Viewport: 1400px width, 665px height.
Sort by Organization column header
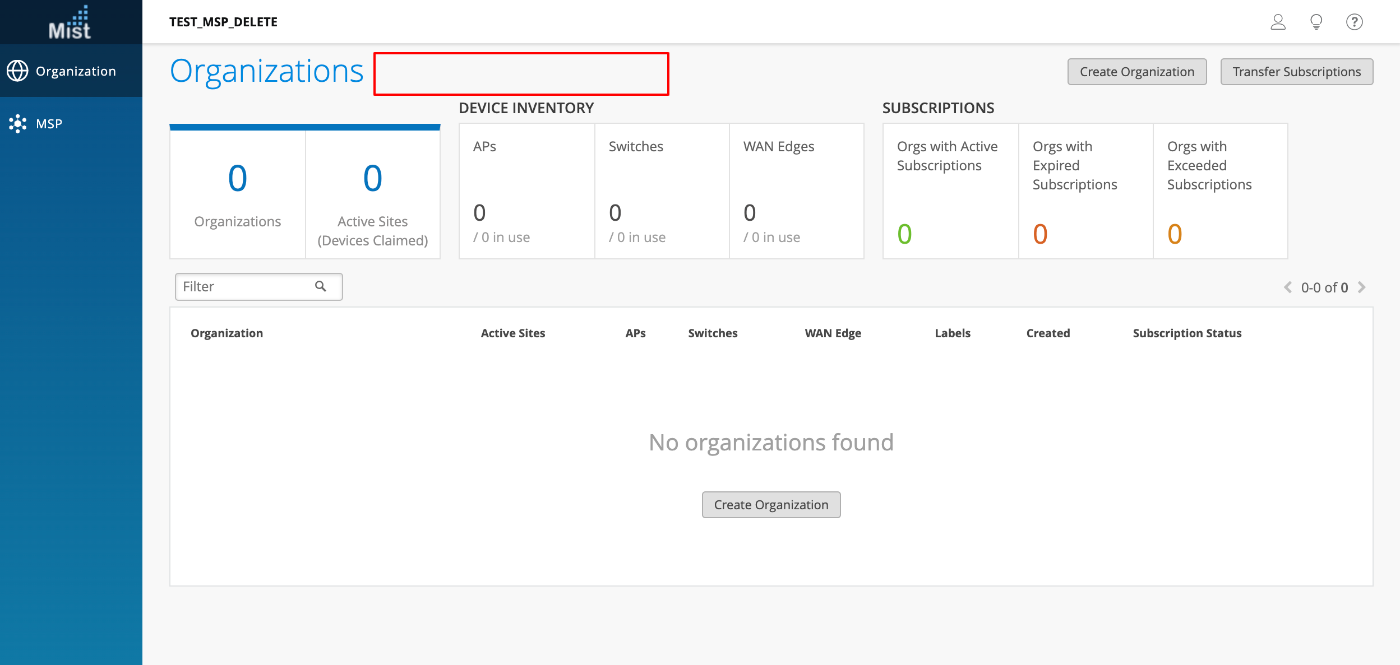[227, 333]
